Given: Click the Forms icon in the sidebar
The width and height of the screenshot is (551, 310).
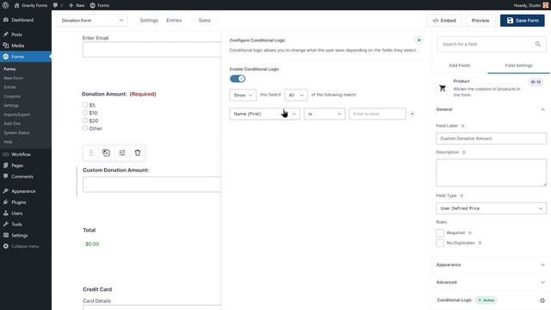Looking at the screenshot, I should (6, 57).
